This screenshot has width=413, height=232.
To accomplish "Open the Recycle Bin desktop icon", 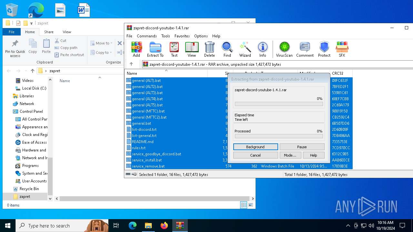I will tap(12, 10).
